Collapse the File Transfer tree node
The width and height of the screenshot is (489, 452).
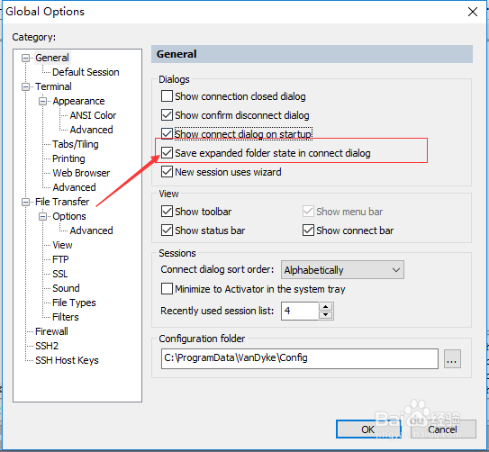pos(25,202)
